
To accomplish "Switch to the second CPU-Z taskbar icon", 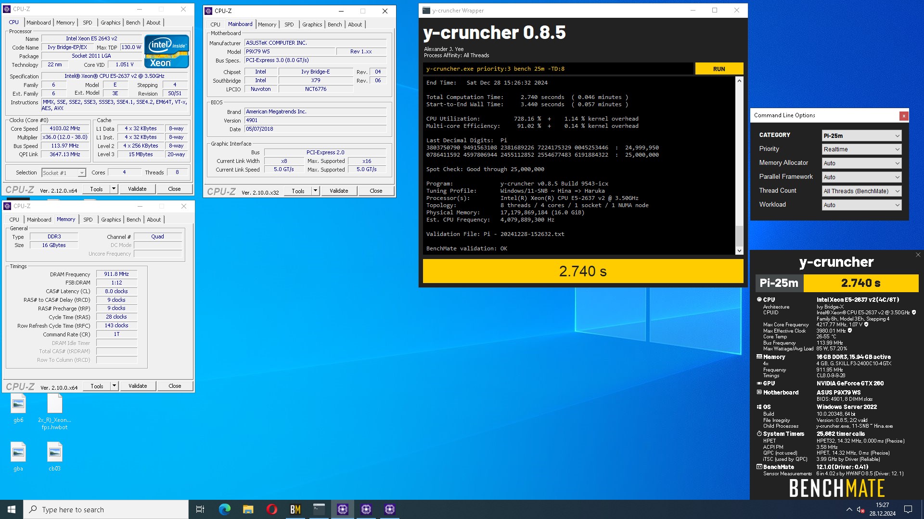I will click(366, 509).
